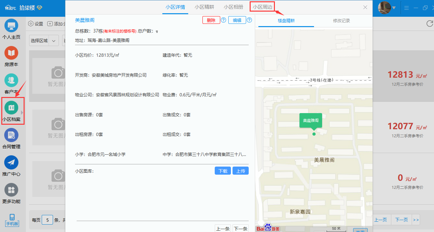Open 客户本 sidebar icon
The height and width of the screenshot is (232, 434).
coord(11,80)
